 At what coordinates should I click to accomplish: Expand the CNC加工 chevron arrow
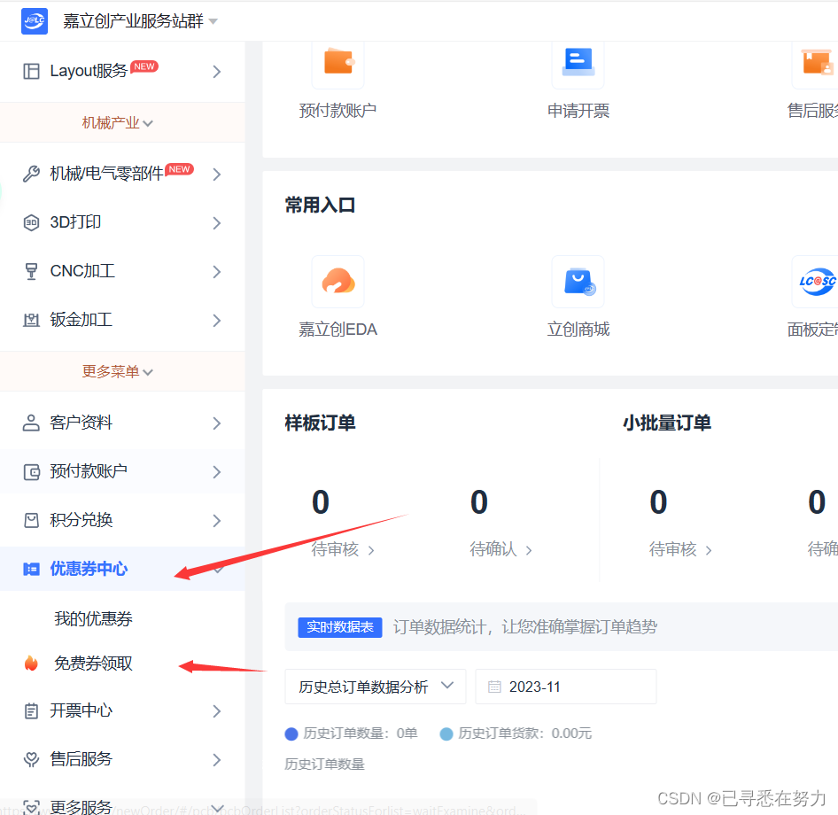click(216, 272)
